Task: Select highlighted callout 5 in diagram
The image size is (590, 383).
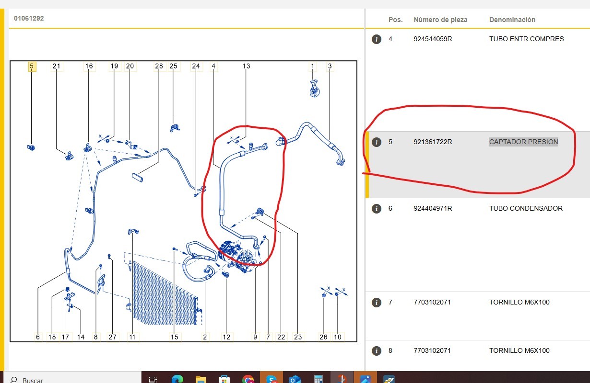Action: [x=32, y=67]
